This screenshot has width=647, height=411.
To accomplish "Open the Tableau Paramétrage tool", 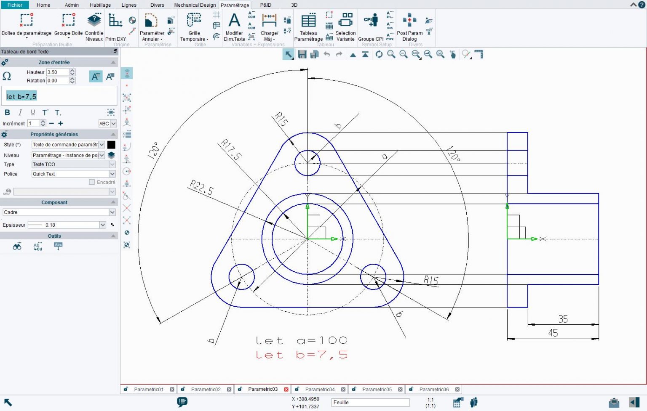I will [x=308, y=20].
